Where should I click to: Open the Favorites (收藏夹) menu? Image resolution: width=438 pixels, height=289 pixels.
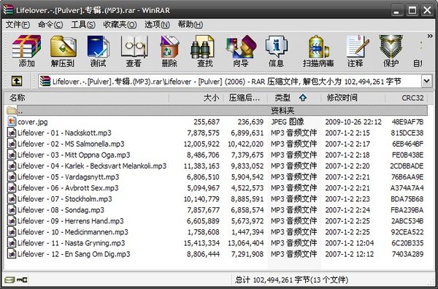pos(120,25)
